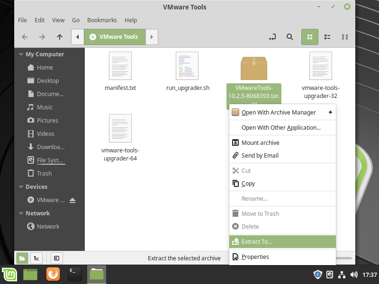Switch to compact view
The height and width of the screenshot is (284, 379).
tap(345, 37)
